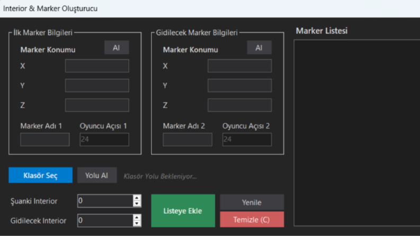Increase Gidilecek Interior with up arrow

click(137, 217)
